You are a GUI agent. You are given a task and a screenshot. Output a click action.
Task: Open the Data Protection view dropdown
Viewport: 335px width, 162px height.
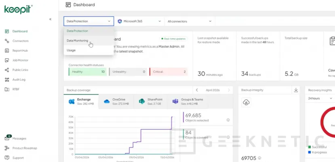(88, 21)
